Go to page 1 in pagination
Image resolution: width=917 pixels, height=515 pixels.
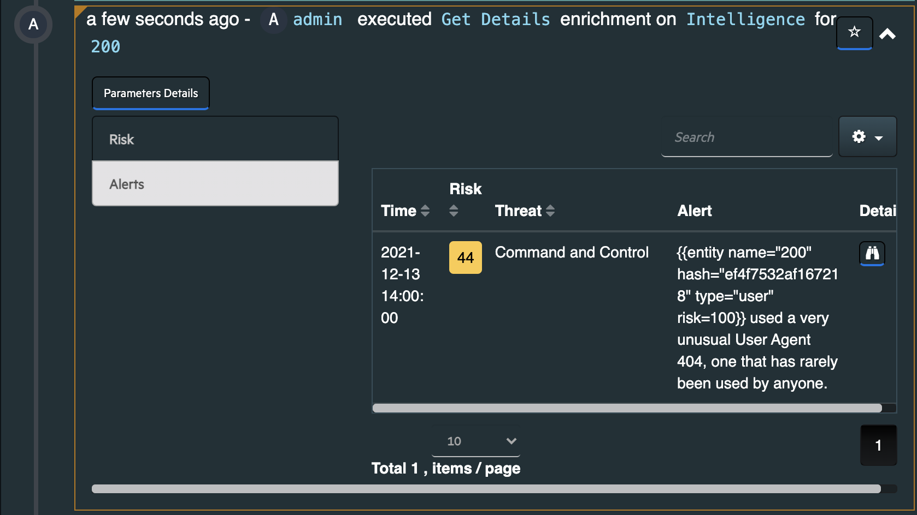pos(878,445)
